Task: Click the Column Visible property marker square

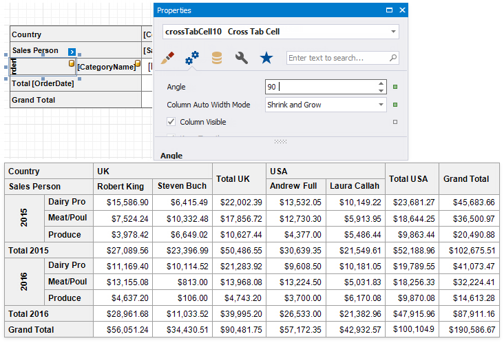Action: point(395,122)
